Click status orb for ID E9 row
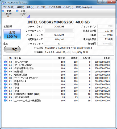The image size is (117, 129). coord(5,97)
